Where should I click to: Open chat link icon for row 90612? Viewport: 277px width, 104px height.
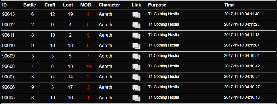coord(136,25)
